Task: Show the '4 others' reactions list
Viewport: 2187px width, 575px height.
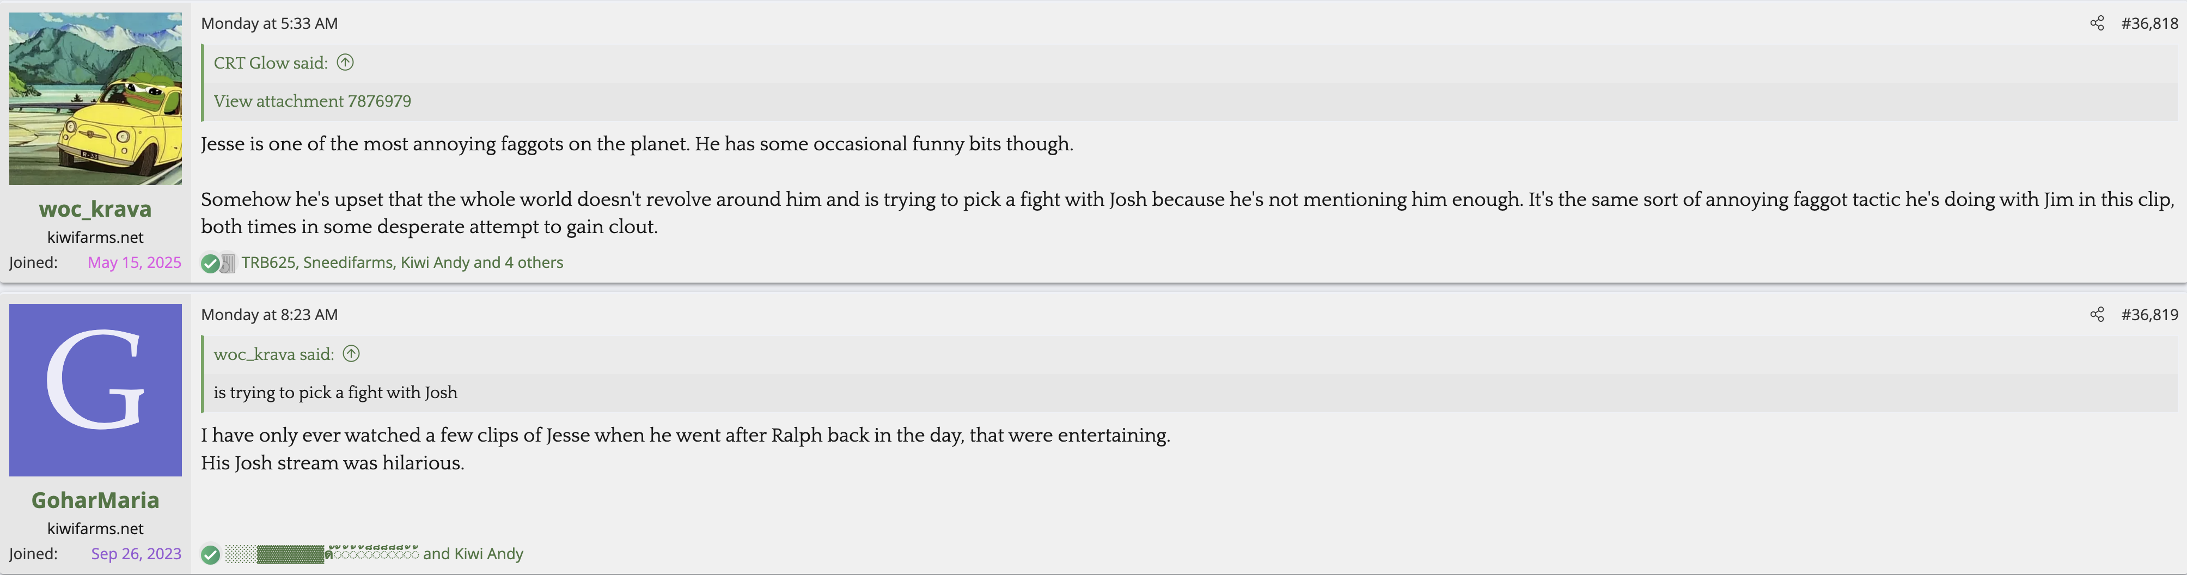Action: [534, 262]
